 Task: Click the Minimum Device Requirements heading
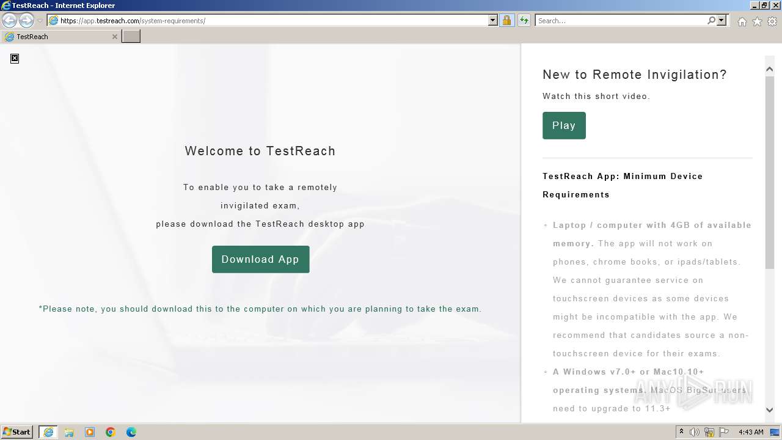623,185
